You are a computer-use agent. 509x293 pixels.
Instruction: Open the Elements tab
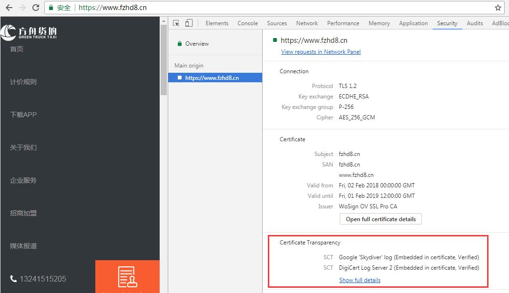[x=217, y=23]
